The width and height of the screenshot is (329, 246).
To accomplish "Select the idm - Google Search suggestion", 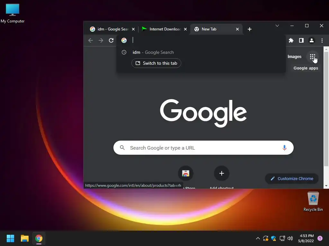I will [x=201, y=52].
